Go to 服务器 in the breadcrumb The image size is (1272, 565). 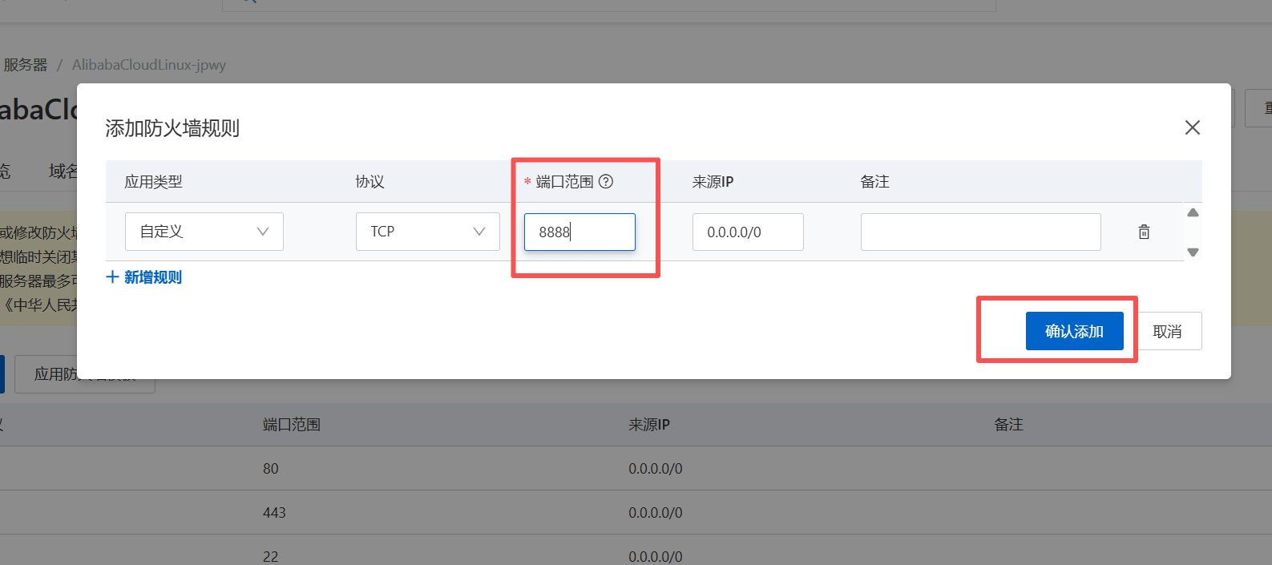(x=26, y=65)
